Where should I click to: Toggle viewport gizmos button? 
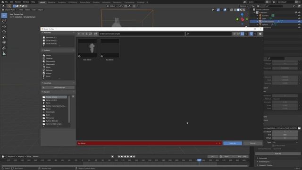(218, 10)
